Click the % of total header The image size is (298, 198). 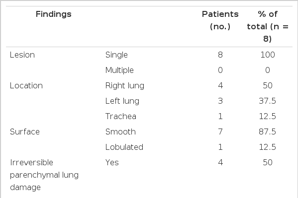268,26
